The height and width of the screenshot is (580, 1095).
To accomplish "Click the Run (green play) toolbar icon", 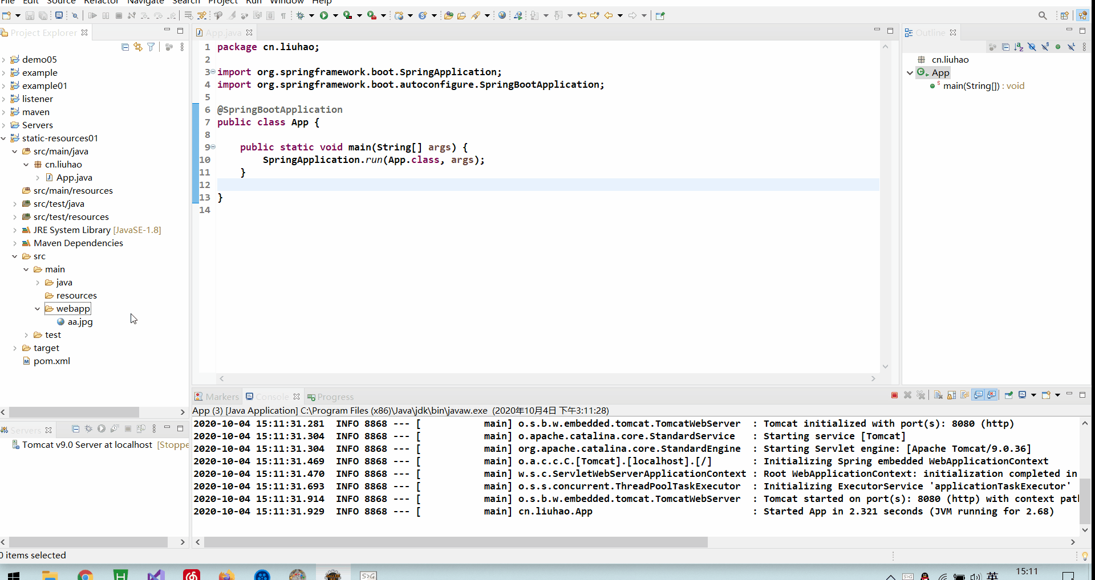I will click(324, 15).
